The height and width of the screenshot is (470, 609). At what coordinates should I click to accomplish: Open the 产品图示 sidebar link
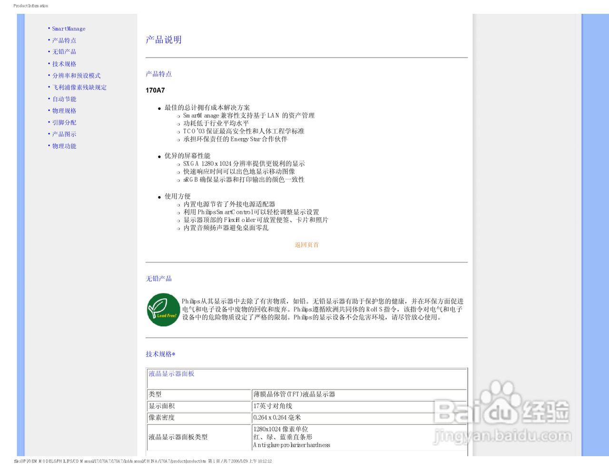coord(64,134)
